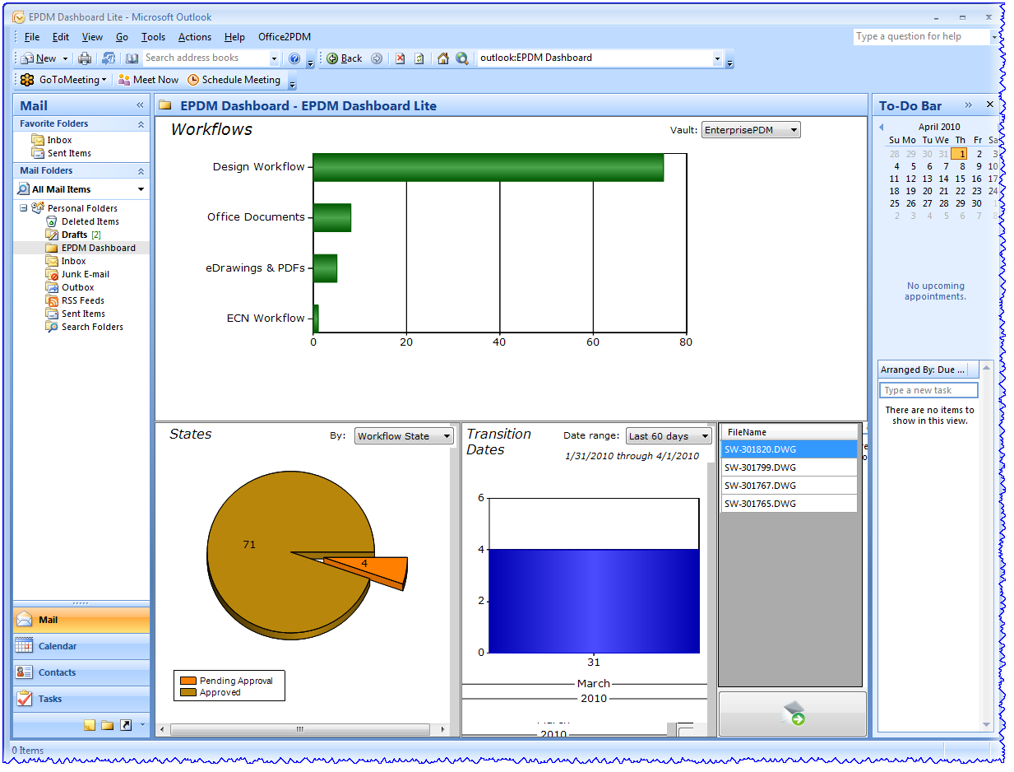Open Search Folders in the tree
The width and height of the screenshot is (1014, 772).
(x=92, y=327)
